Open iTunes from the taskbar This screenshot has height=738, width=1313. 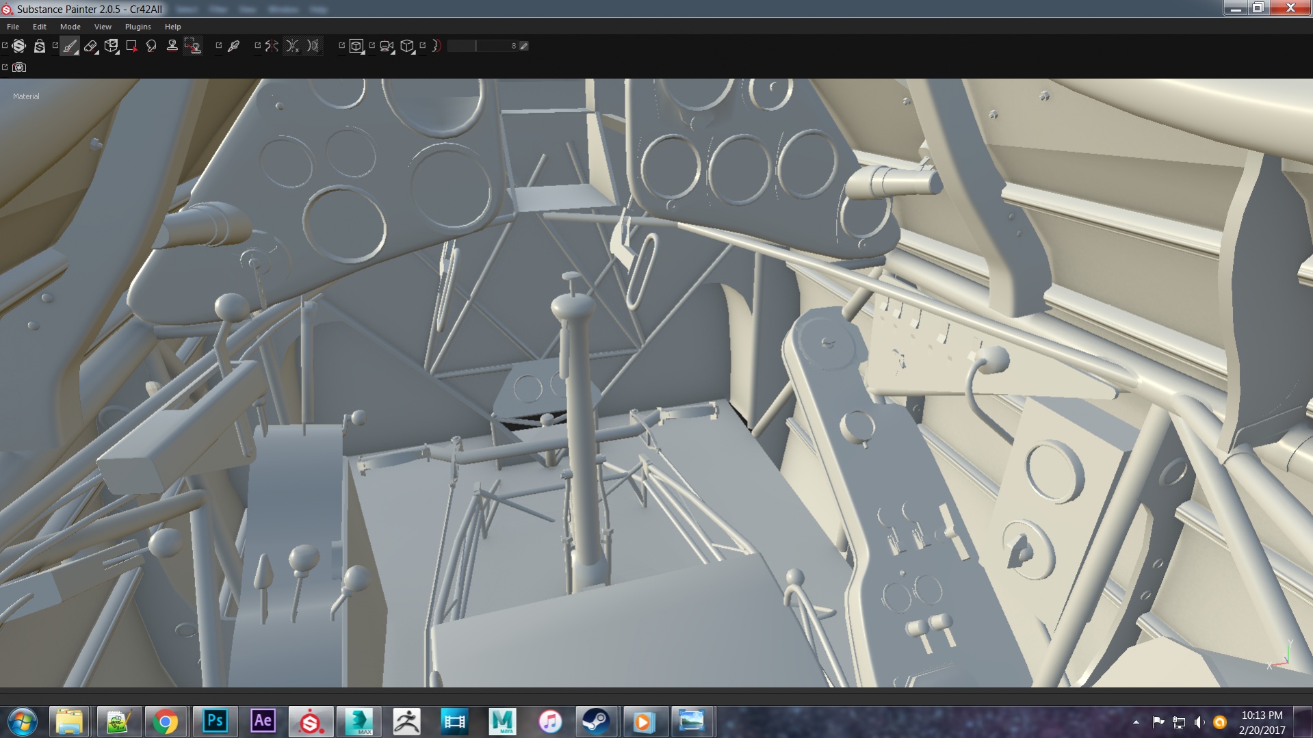point(550,722)
